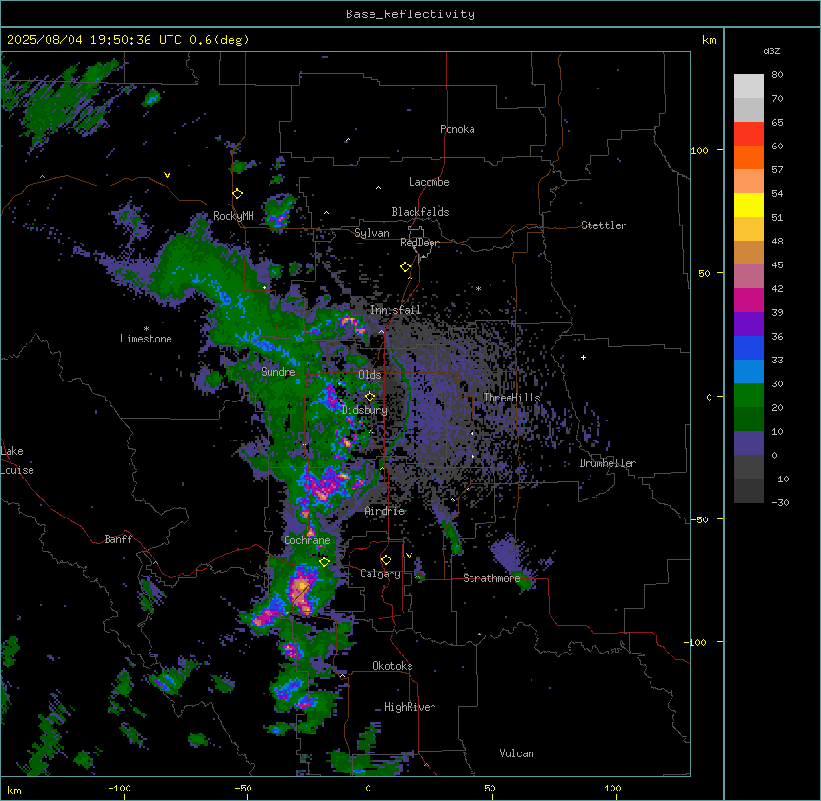Select the purple legend swatch below 39 dBZ
The height and width of the screenshot is (801, 821).
[x=749, y=324]
